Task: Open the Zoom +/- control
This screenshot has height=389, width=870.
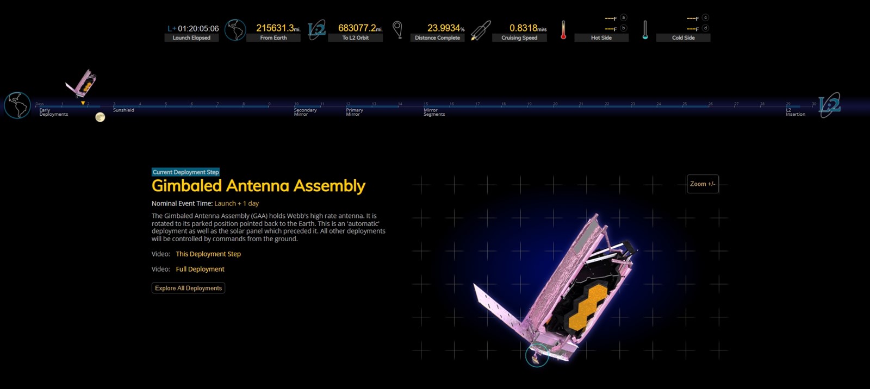Action: tap(703, 184)
